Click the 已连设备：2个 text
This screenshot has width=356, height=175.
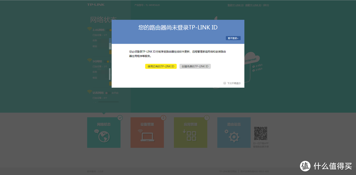(x=100, y=66)
